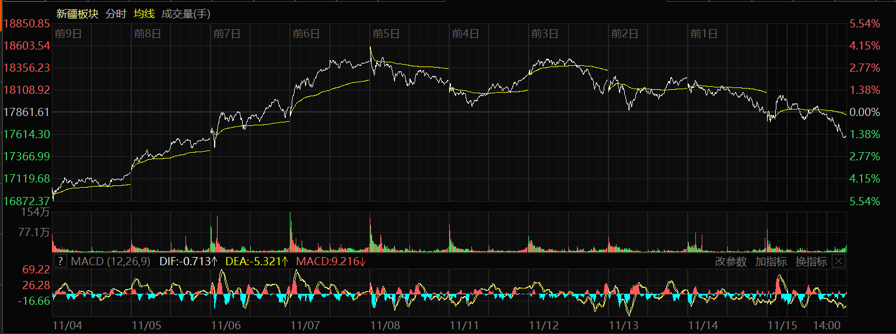Click the 前5日 day marker
The image size is (896, 334).
point(386,33)
